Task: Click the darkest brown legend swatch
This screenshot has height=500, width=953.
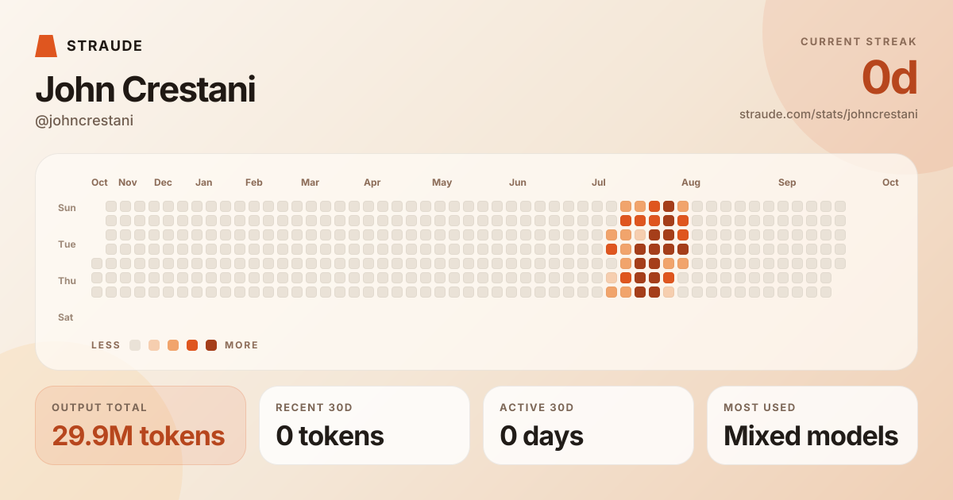Action: point(211,345)
